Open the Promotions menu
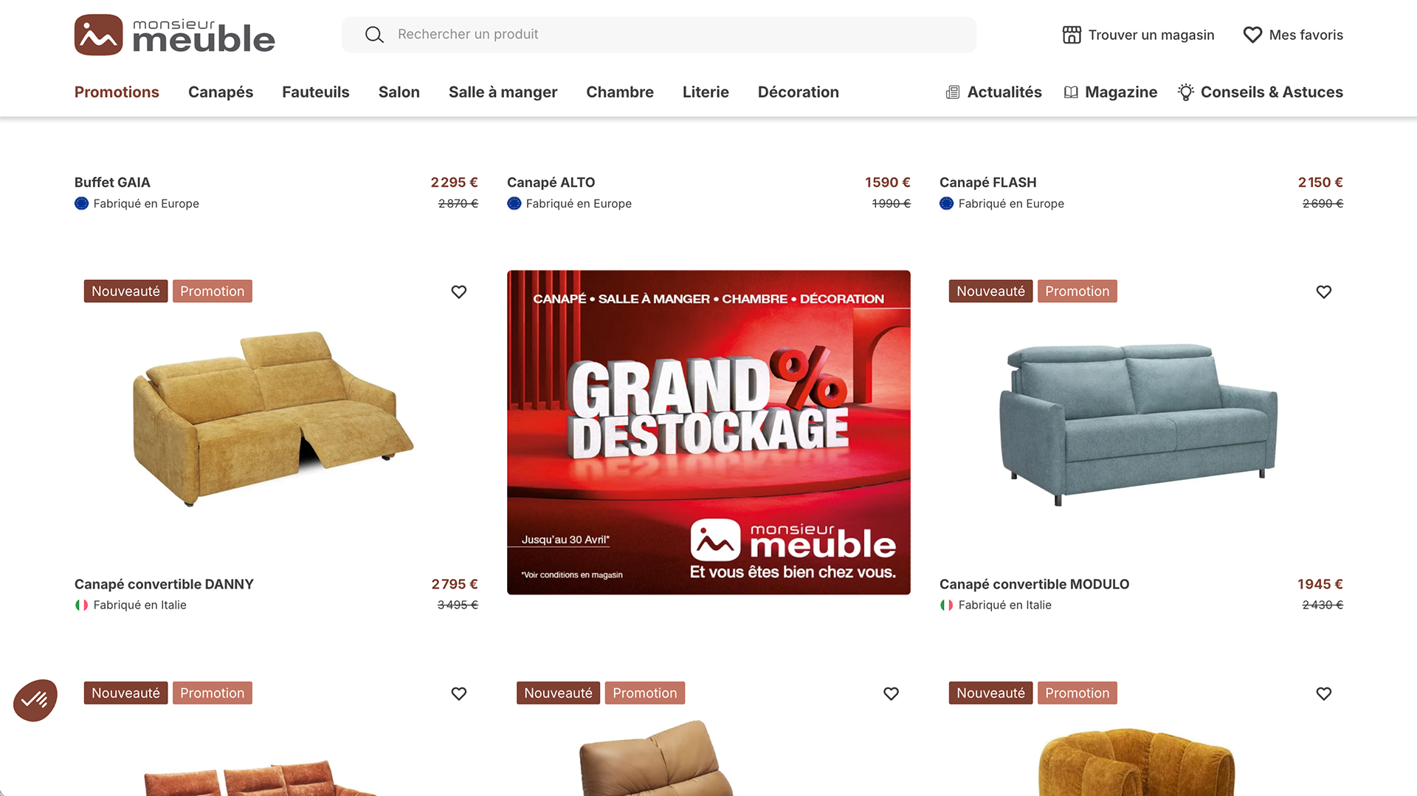 tap(117, 92)
